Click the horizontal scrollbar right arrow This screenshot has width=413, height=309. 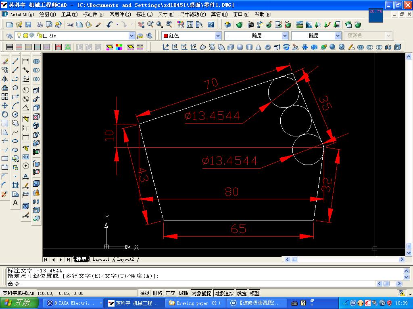coord(402,260)
